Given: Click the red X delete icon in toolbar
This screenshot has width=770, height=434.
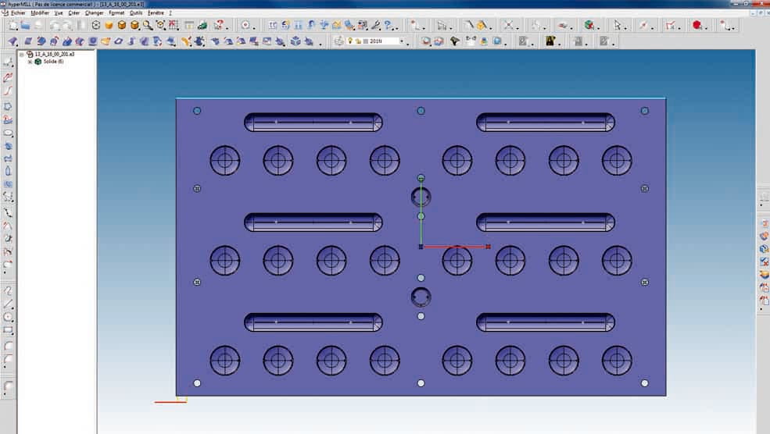Looking at the screenshot, I should click(x=509, y=25).
